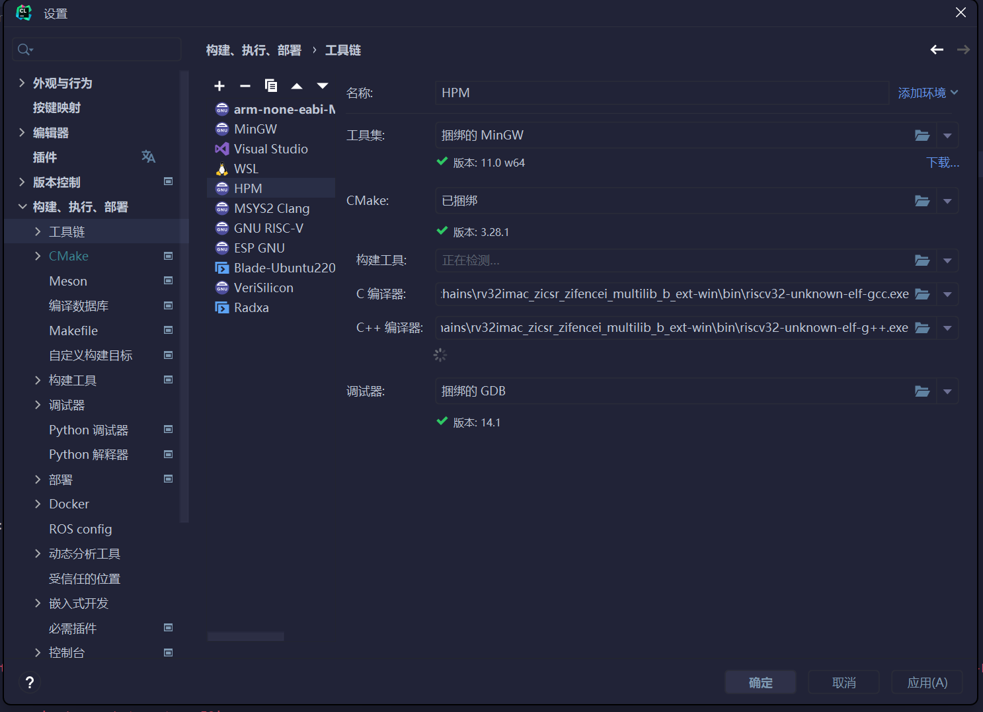Copy the selected toolchain
The width and height of the screenshot is (983, 712).
coord(271,85)
